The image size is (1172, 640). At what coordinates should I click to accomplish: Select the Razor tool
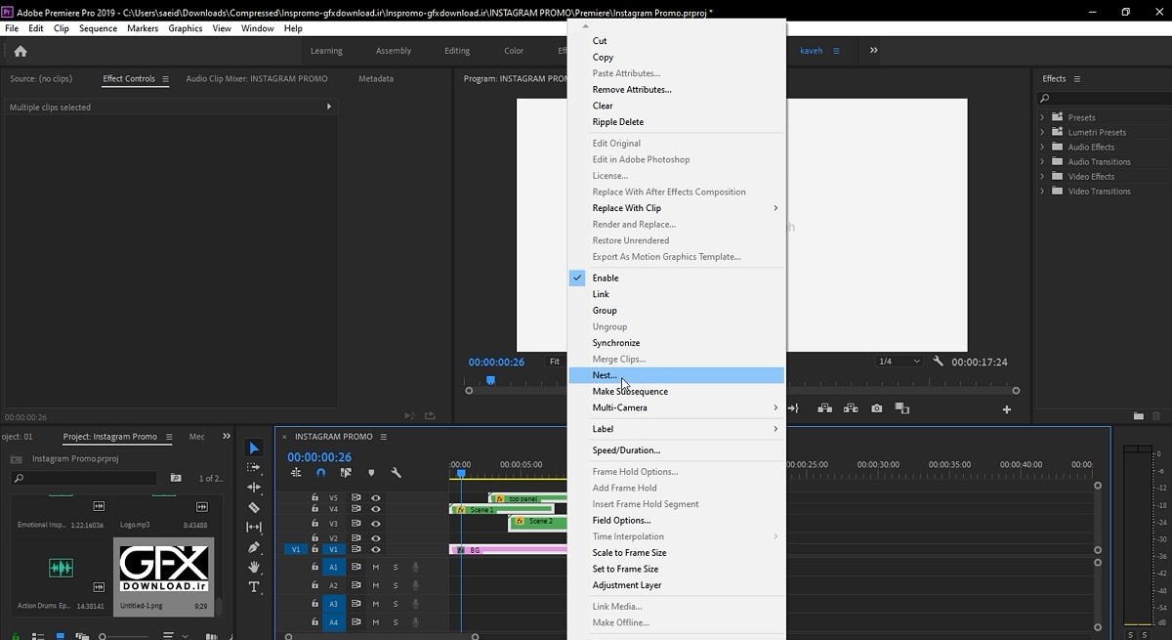254,508
